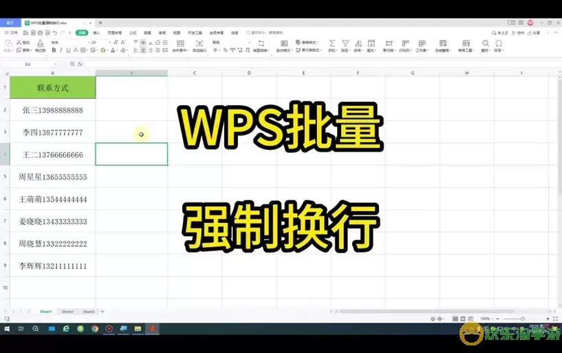Toggle middle vertical alignment
Screen dimensions: 562x353
pos(143,42)
